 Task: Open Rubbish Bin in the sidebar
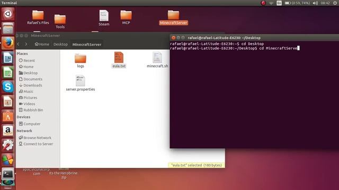pos(31,110)
